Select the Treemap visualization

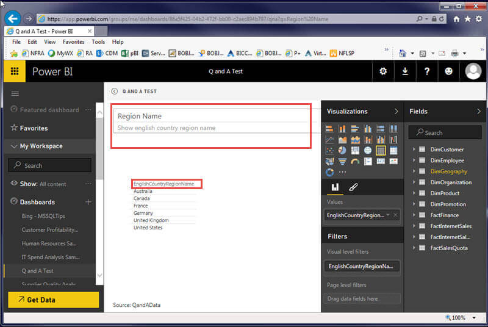tap(355, 151)
